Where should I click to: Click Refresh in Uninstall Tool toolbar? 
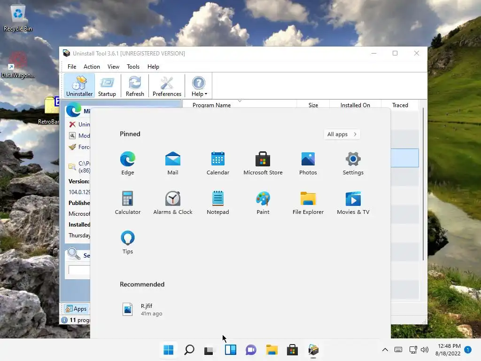pos(135,86)
